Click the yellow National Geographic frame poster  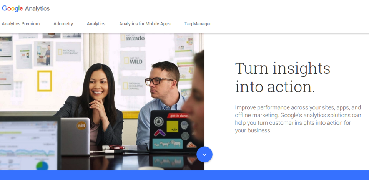(x=45, y=81)
